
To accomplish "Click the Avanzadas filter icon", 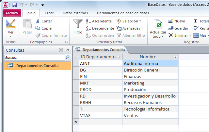I will click(119, 28).
